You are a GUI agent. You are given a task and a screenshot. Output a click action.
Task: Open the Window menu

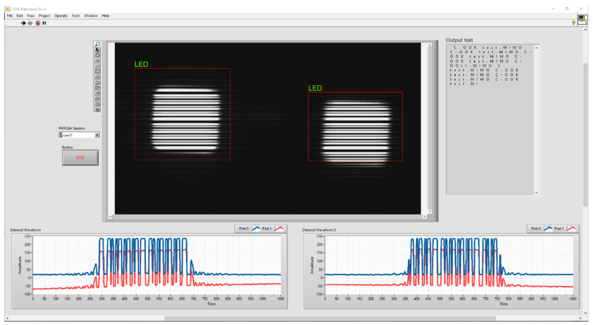tap(91, 16)
